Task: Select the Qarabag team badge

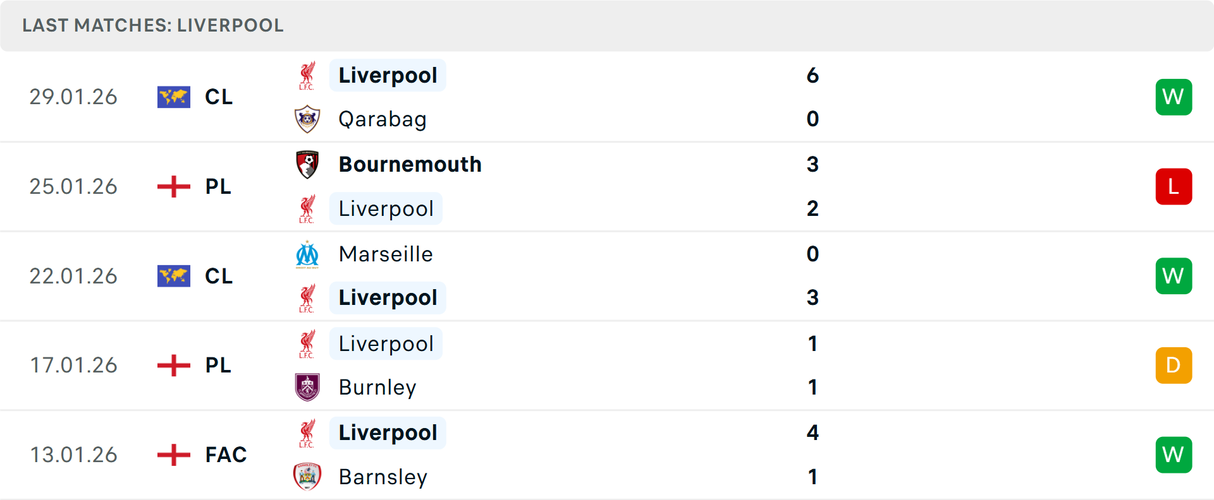Action: 308,119
